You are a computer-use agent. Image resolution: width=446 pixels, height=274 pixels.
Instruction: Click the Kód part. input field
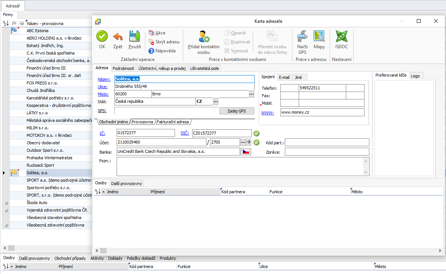(327, 142)
